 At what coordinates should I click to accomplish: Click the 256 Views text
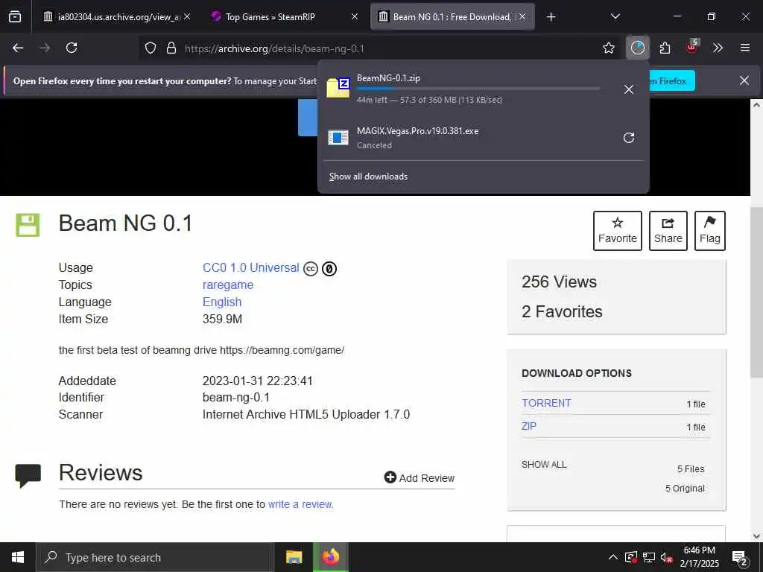pos(559,282)
